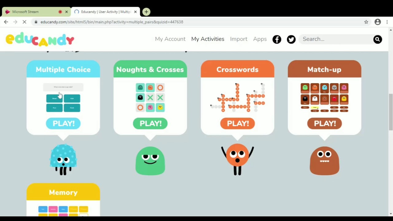Close the Educandy tab
The height and width of the screenshot is (221, 393).
coord(135,12)
